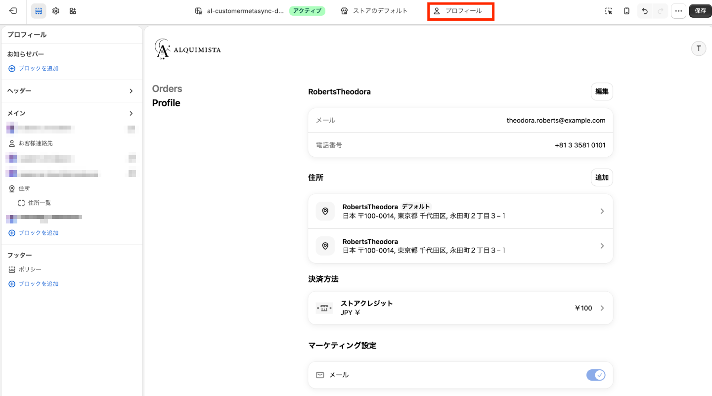Open the al-customermetasync theme selector
This screenshot has height=396, width=712.
pos(240,11)
